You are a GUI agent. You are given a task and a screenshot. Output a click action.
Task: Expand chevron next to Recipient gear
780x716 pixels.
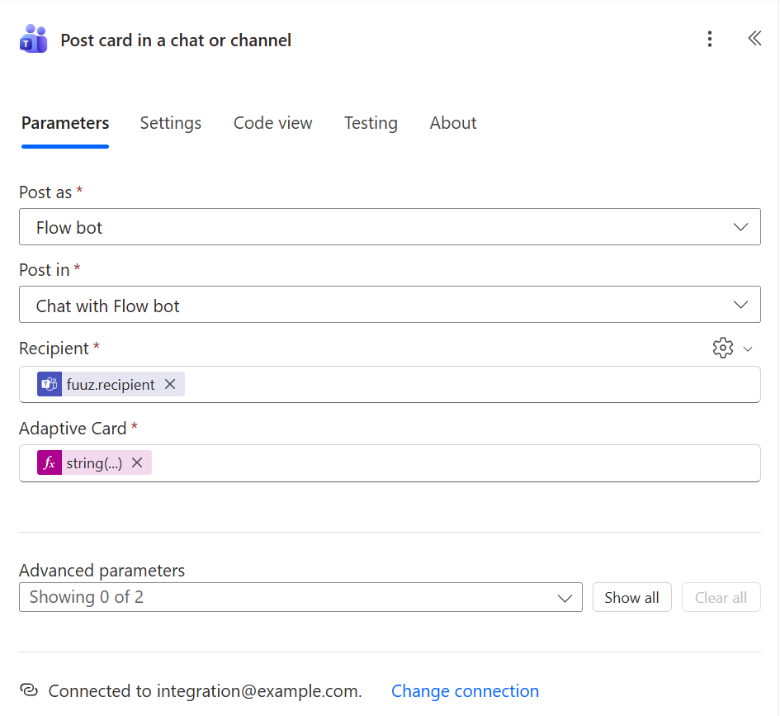pos(747,349)
